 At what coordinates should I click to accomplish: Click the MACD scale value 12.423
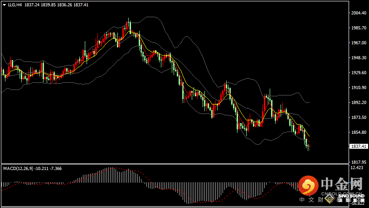coord(357,168)
